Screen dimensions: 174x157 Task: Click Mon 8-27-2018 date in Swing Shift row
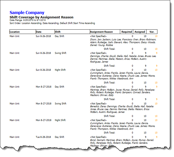pyautogui.click(x=43, y=104)
